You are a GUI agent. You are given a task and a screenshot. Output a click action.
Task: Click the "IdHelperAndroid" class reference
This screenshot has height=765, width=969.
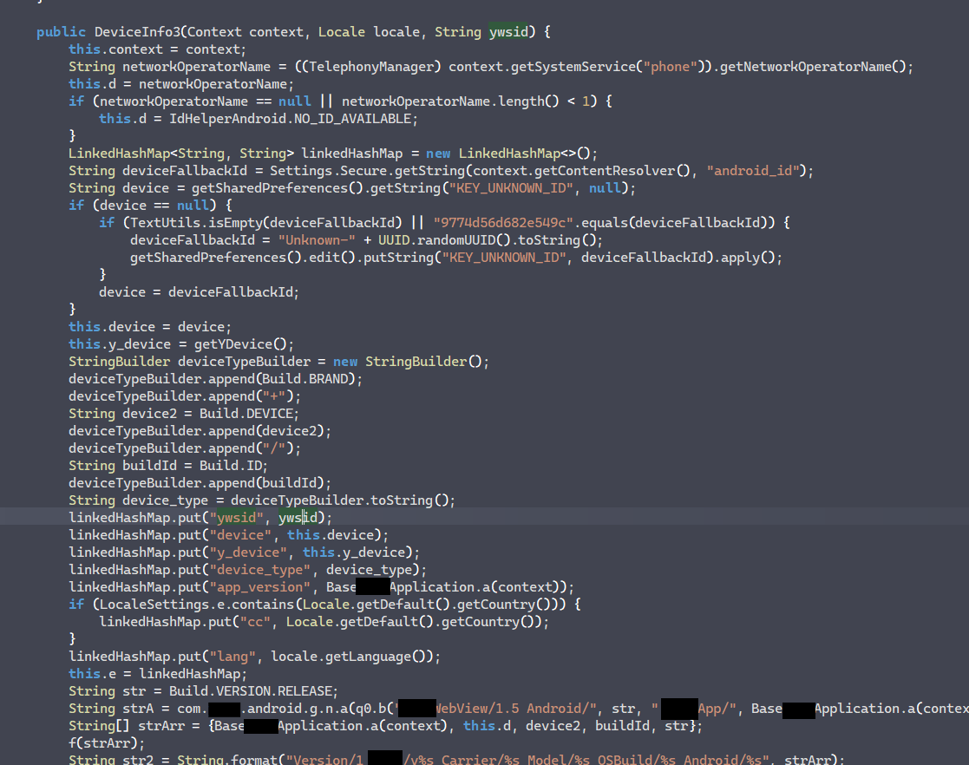click(x=227, y=119)
